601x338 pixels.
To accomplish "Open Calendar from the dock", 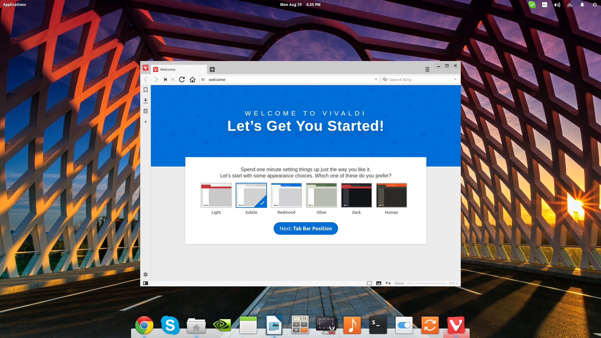I will tap(248, 325).
